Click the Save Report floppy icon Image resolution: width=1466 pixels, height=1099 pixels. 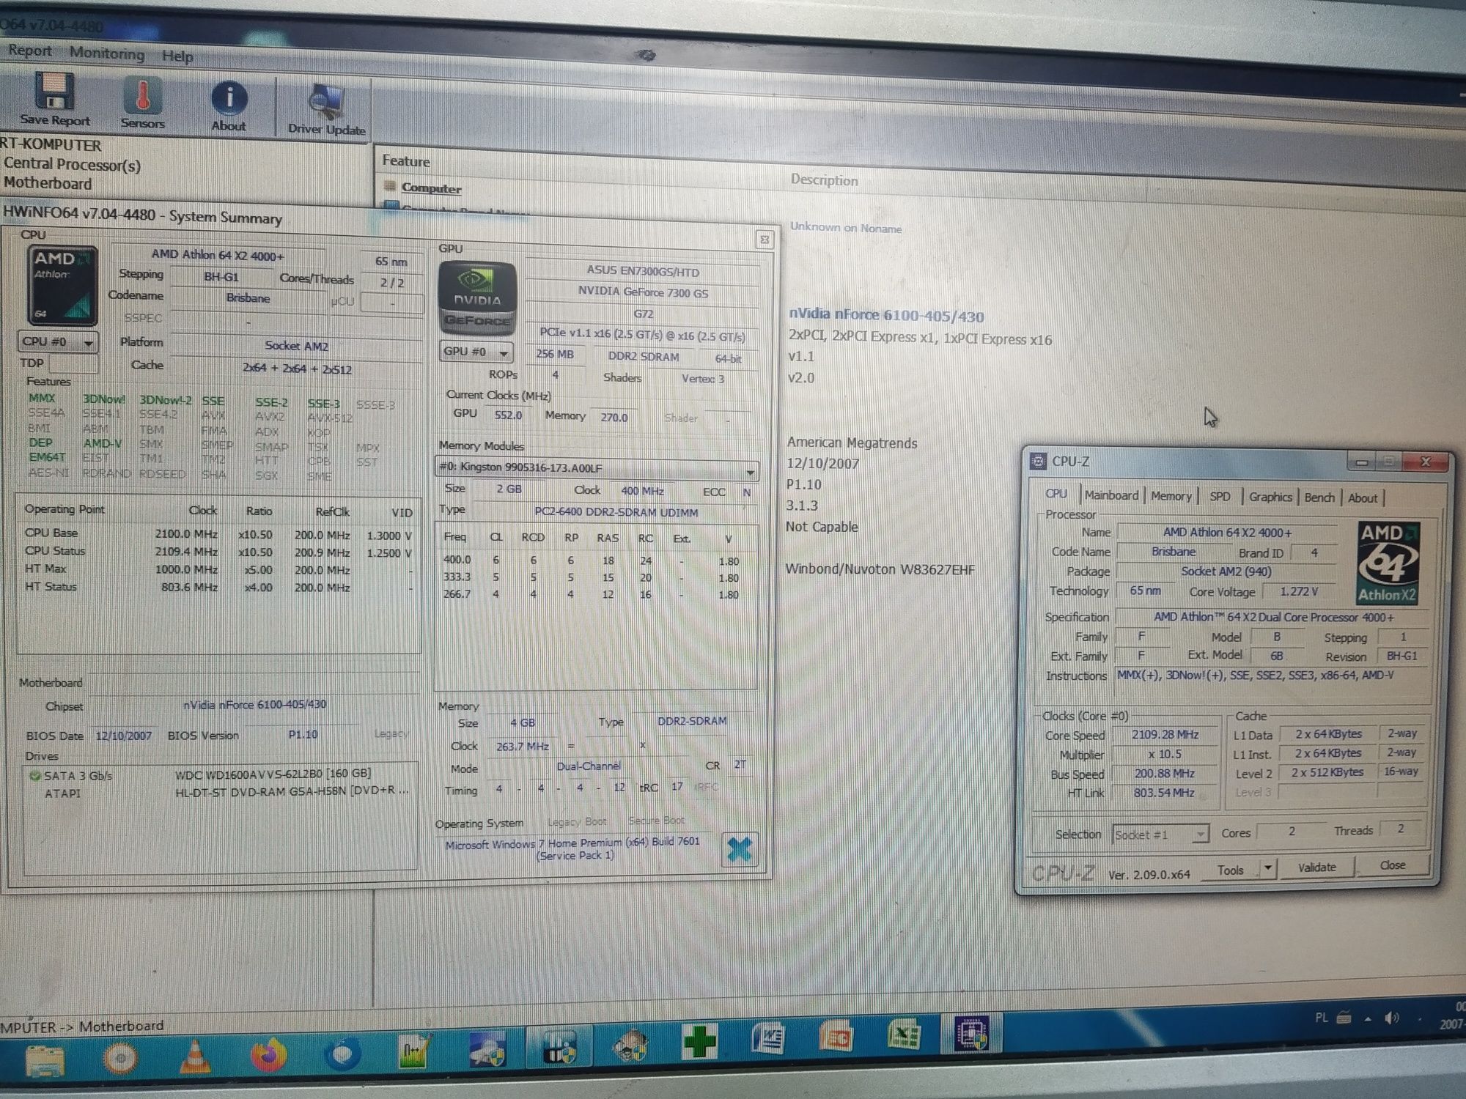pyautogui.click(x=54, y=91)
